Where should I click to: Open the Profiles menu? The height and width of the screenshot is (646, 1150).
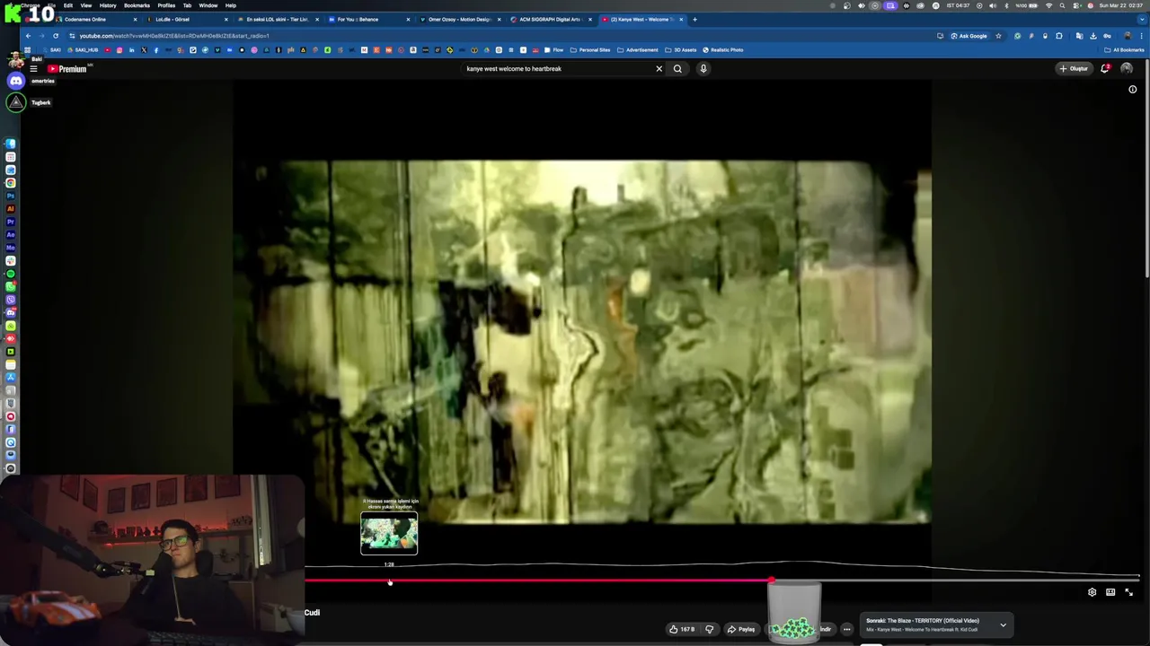click(x=166, y=5)
